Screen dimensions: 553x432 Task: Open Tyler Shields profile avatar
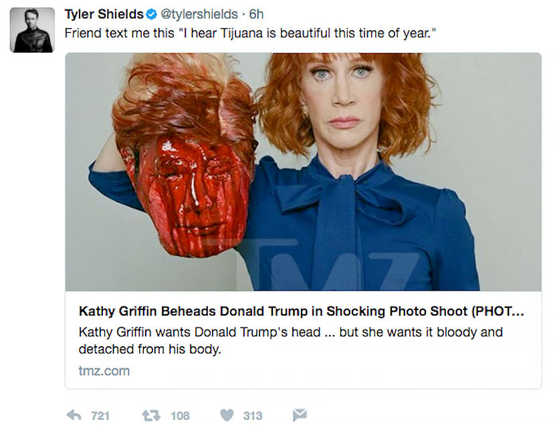tap(32, 30)
